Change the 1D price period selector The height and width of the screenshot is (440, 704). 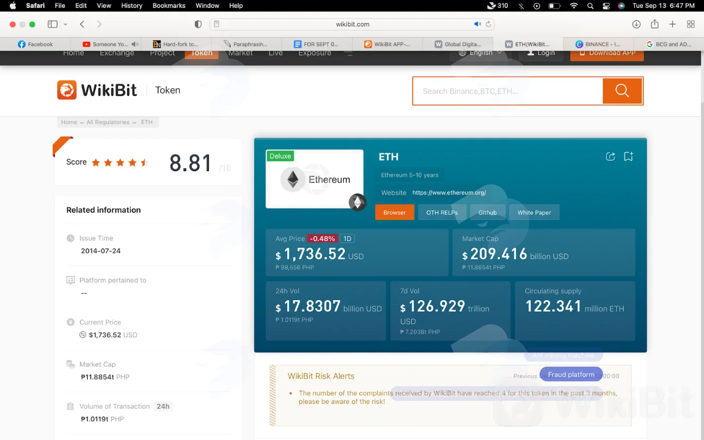point(347,239)
